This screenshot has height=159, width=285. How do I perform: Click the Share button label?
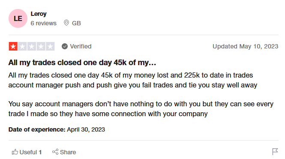[68, 152]
